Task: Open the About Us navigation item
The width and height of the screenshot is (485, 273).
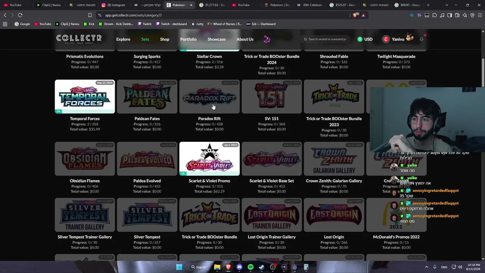Action: [x=245, y=39]
